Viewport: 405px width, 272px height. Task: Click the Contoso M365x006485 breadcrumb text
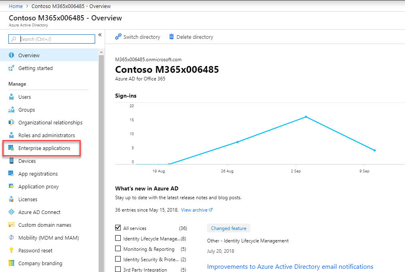71,6
